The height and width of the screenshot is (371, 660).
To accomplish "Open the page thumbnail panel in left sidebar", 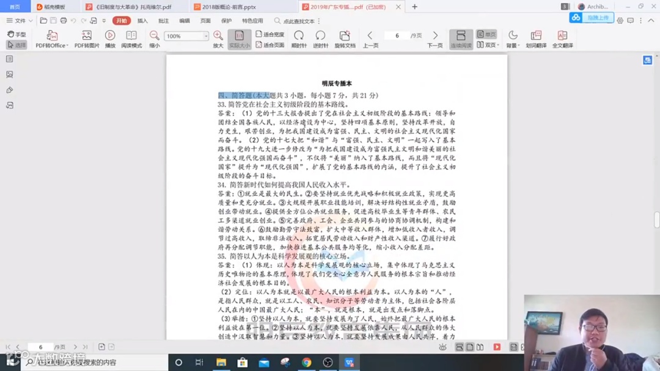I will 8,59.
